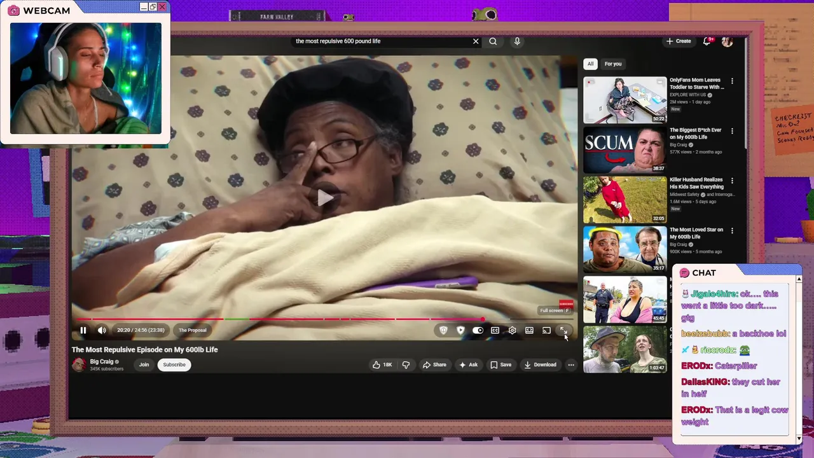Viewport: 814px width, 458px height.
Task: Click beelzebubb username in chat
Action: 705,333
